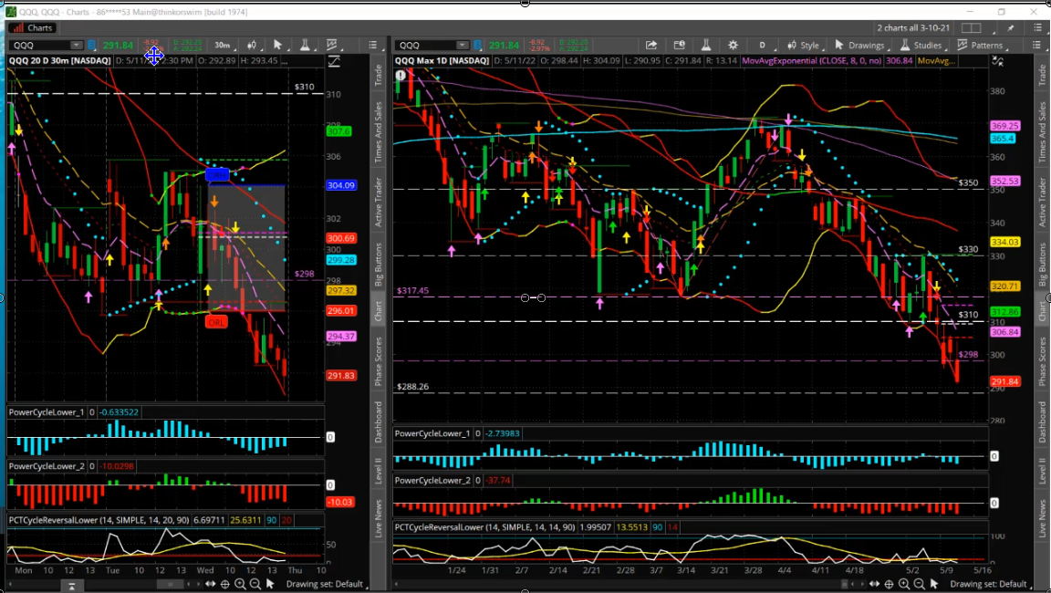Click zoom in magnifier under right chart
This screenshot has height=593, width=1051.
click(904, 584)
